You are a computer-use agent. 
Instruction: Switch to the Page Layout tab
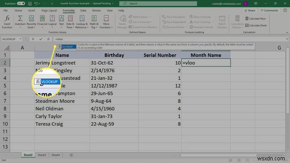point(49,11)
